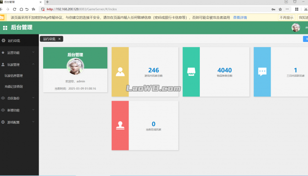Bookmark the page with the address bar star
Screen dimensions: 308x176
coord(280,9)
